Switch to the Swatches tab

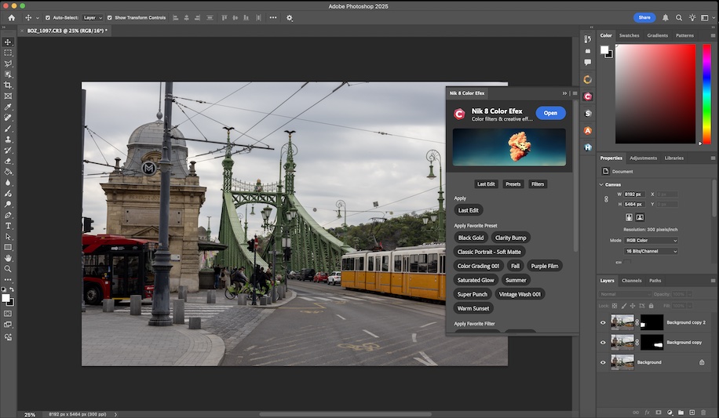629,35
